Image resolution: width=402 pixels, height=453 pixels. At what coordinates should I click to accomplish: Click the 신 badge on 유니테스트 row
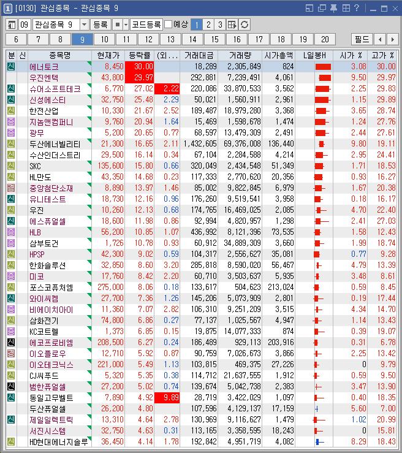click(11, 199)
